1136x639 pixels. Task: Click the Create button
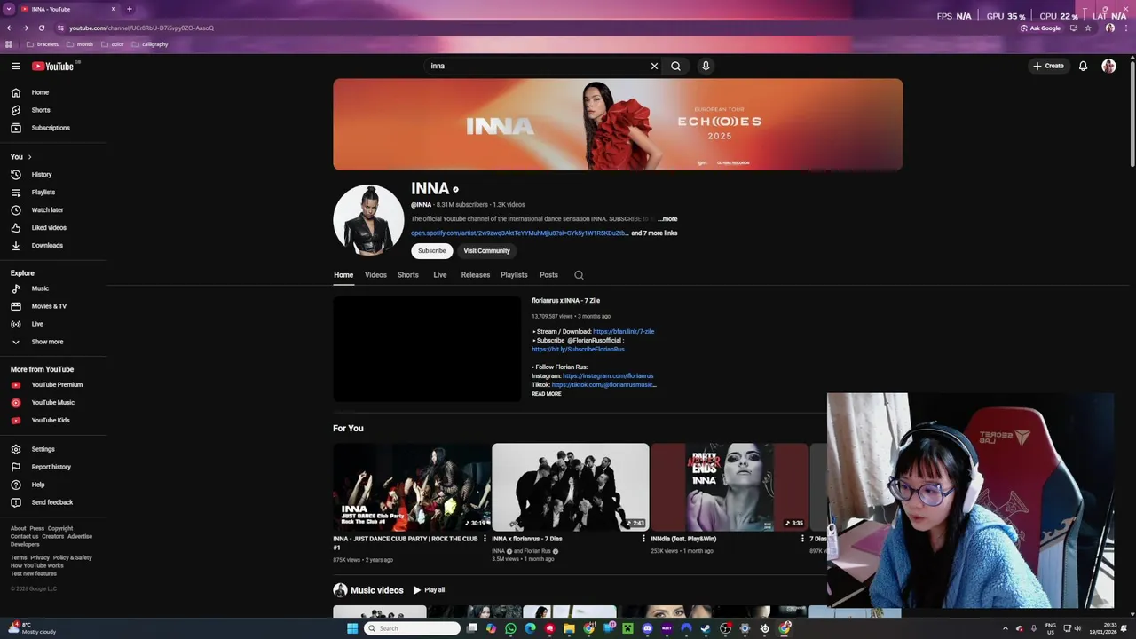click(1048, 66)
